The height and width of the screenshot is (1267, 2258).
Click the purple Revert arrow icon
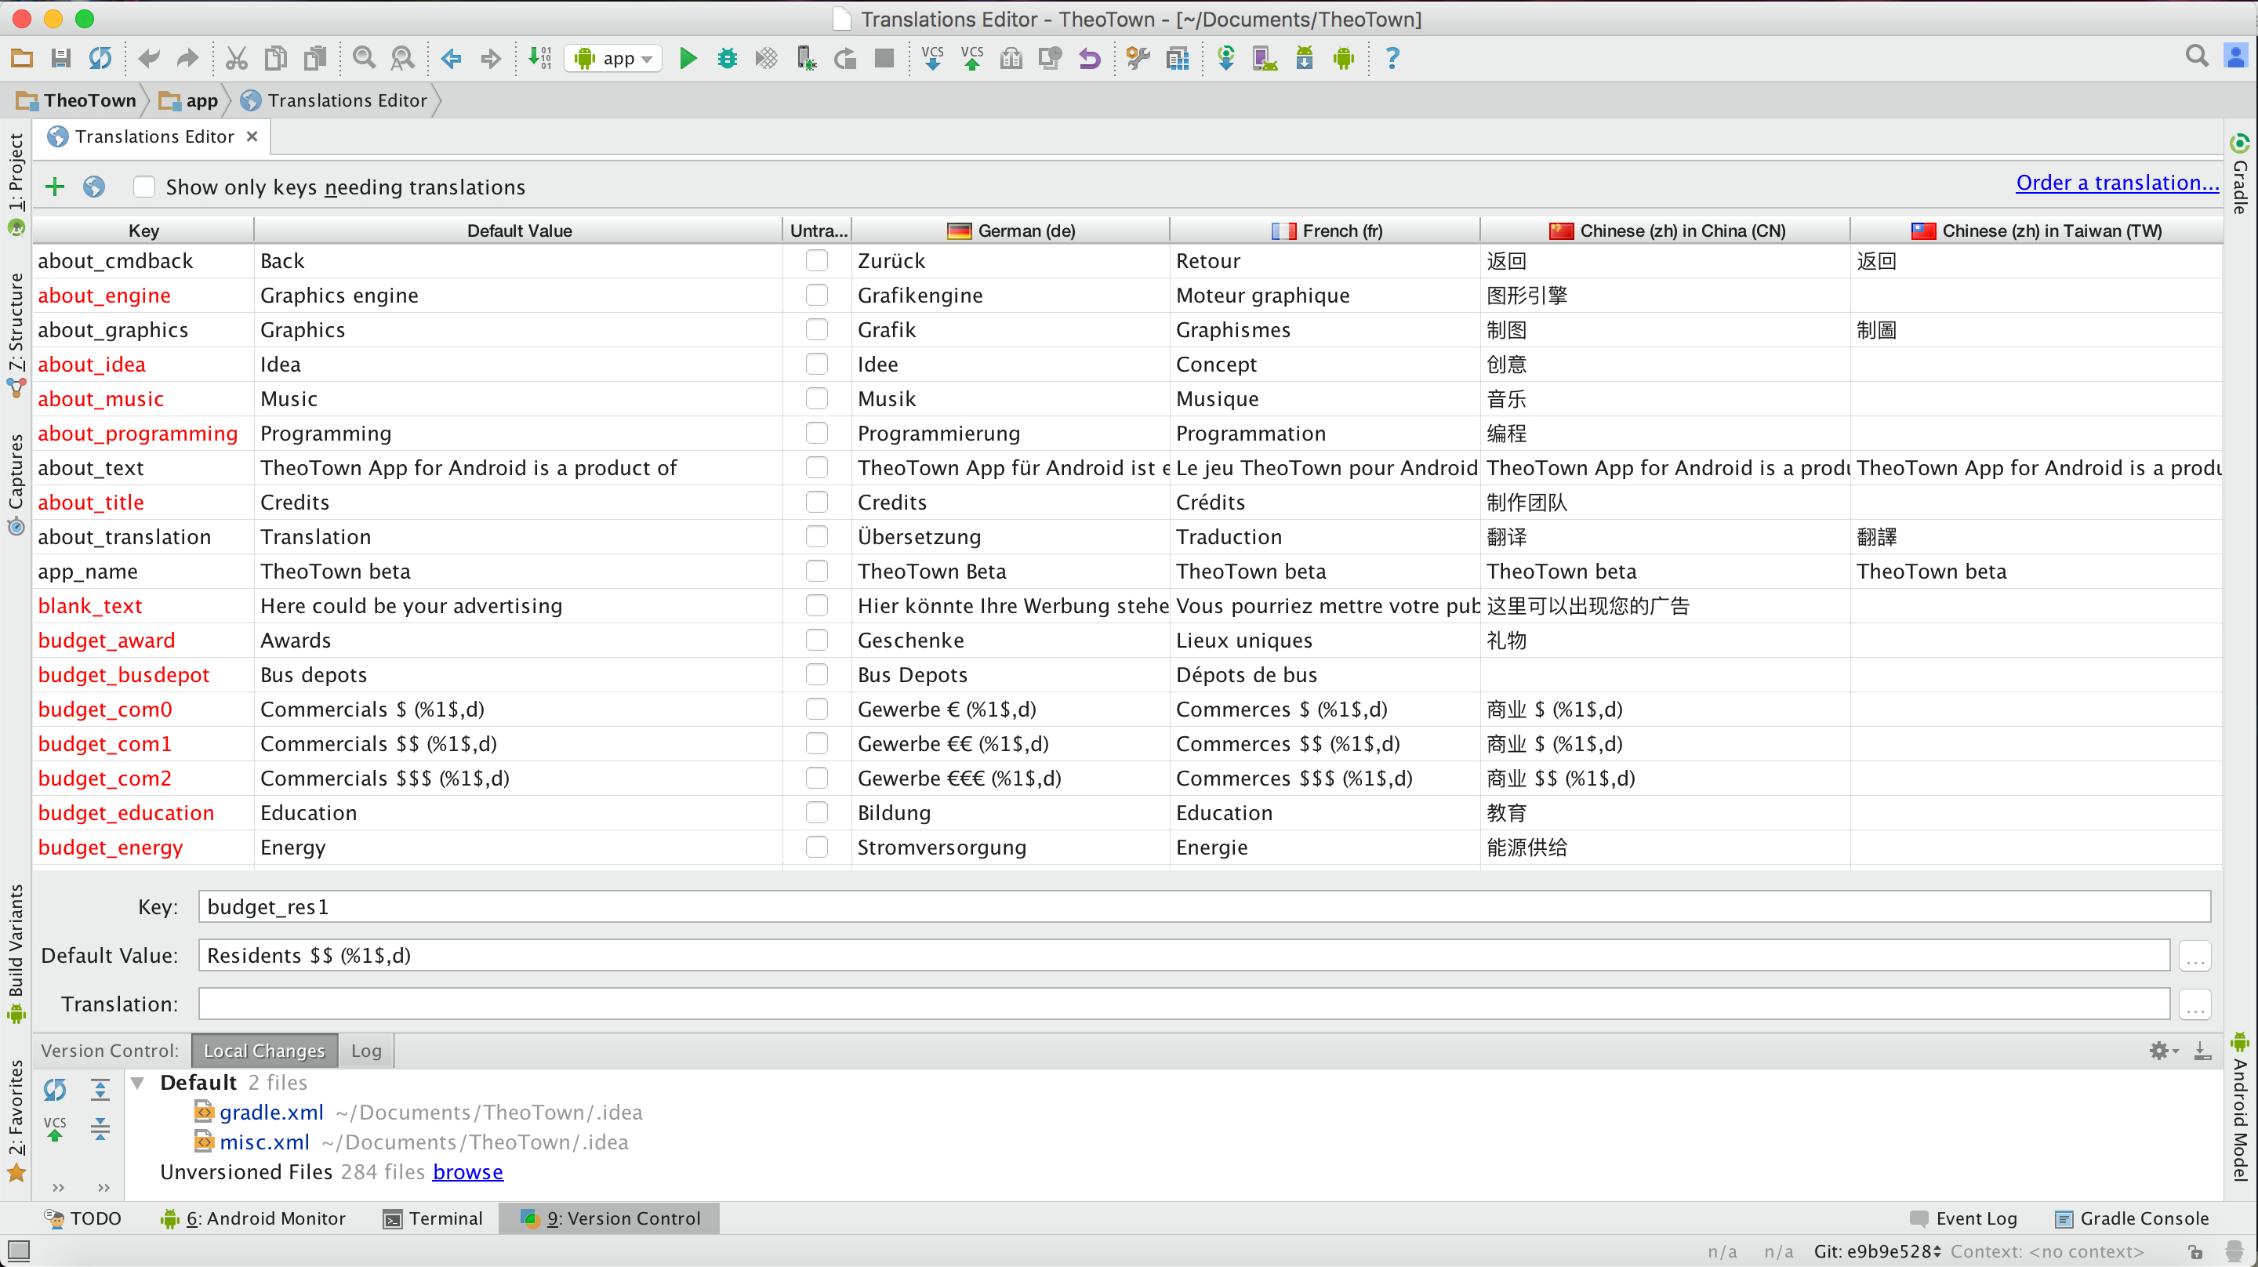(1090, 59)
